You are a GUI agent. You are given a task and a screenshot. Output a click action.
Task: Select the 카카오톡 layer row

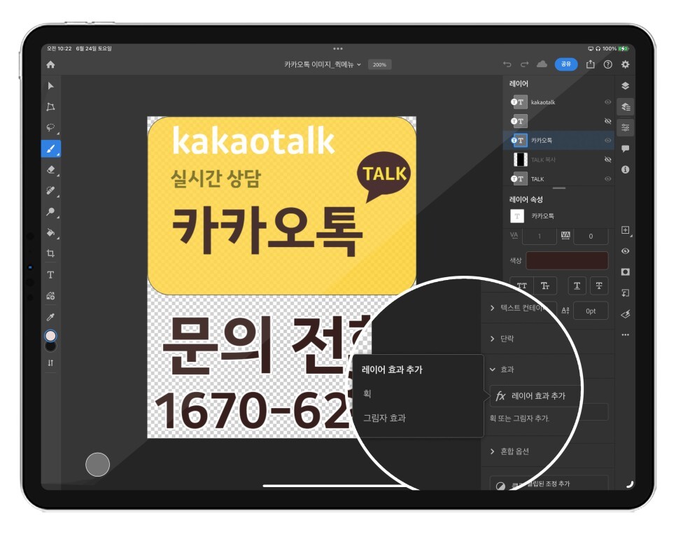click(x=558, y=140)
